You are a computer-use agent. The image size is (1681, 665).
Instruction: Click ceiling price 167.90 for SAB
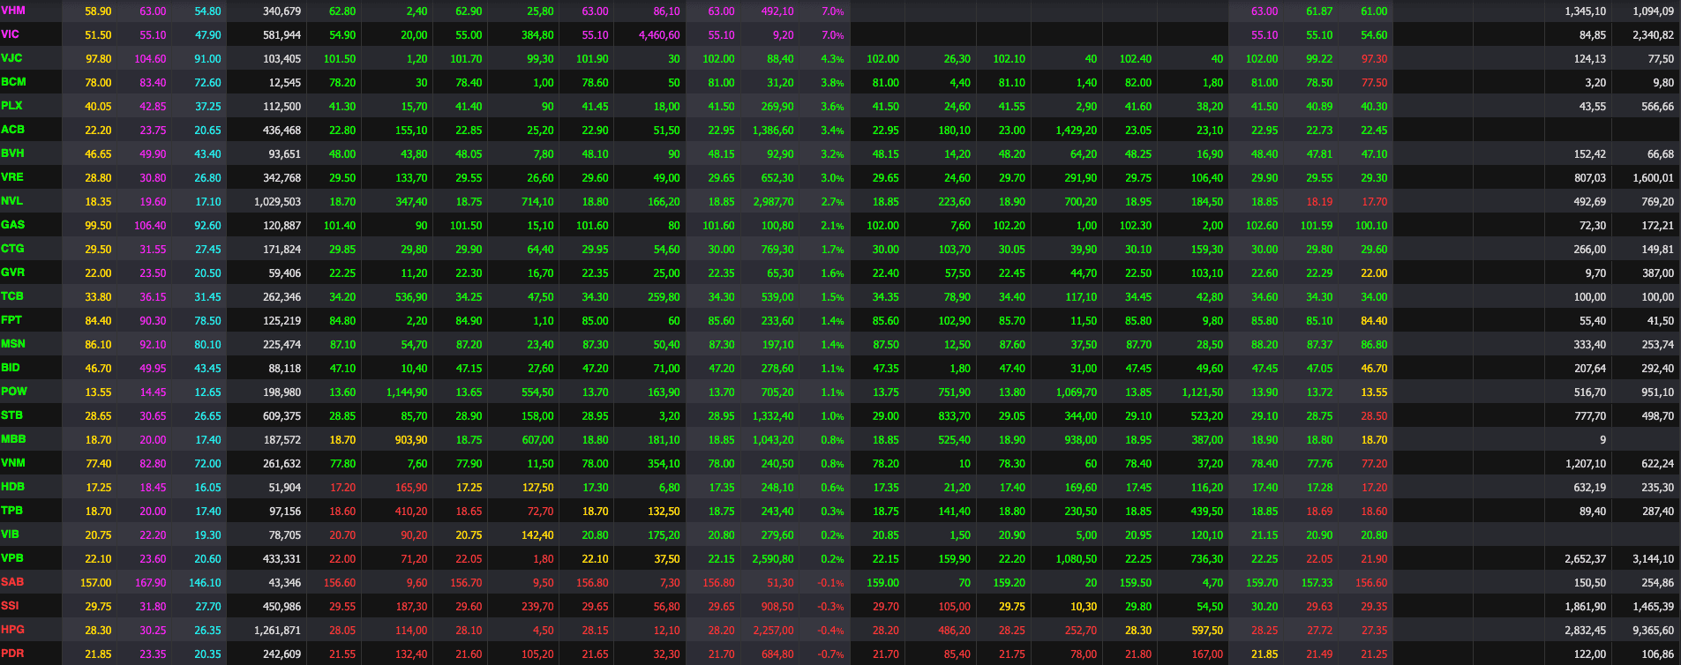150,583
